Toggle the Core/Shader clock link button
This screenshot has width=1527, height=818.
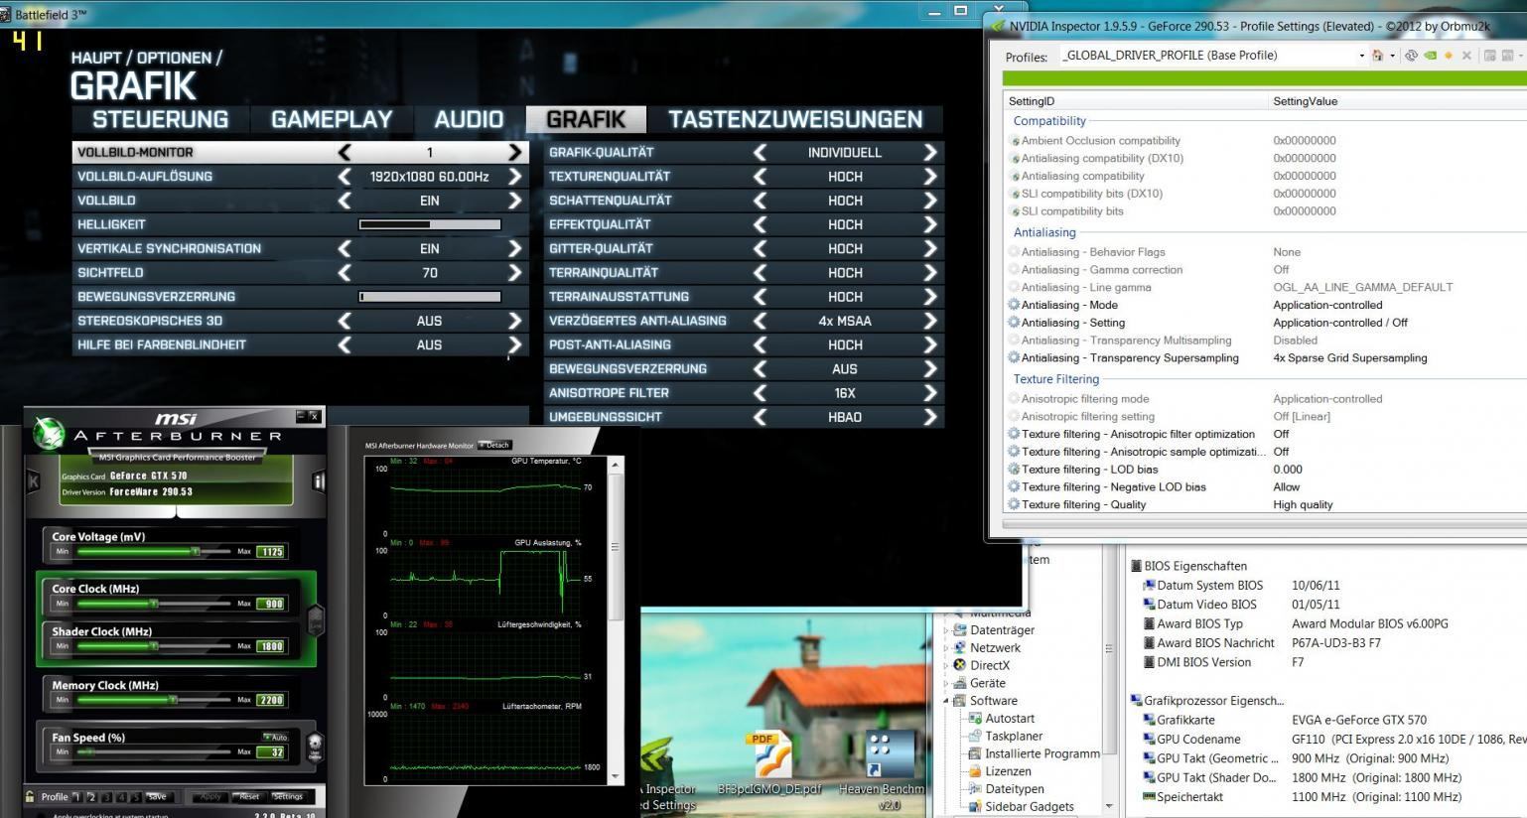point(316,620)
